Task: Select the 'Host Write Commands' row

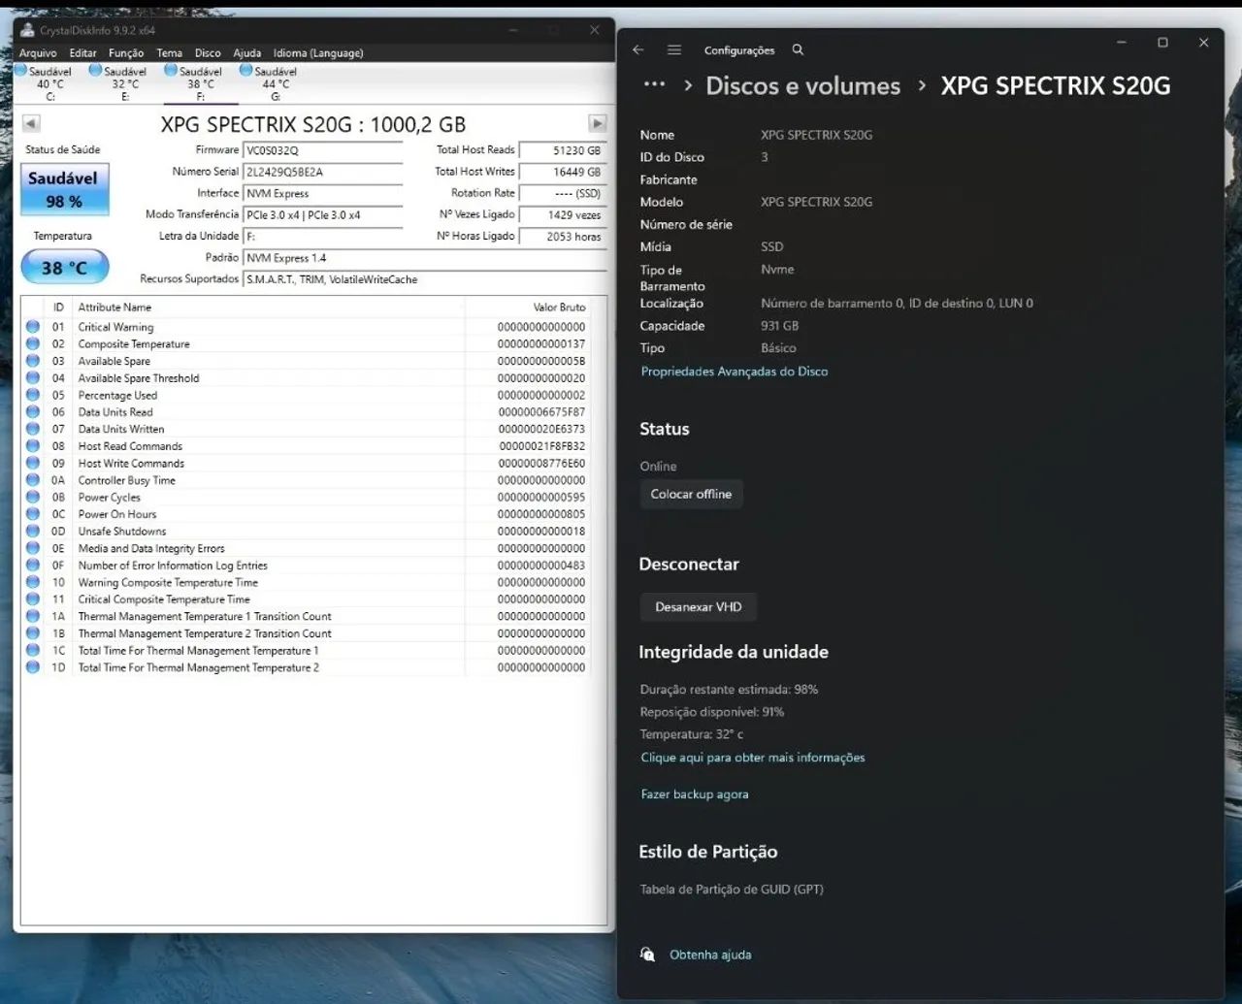Action: [306, 463]
